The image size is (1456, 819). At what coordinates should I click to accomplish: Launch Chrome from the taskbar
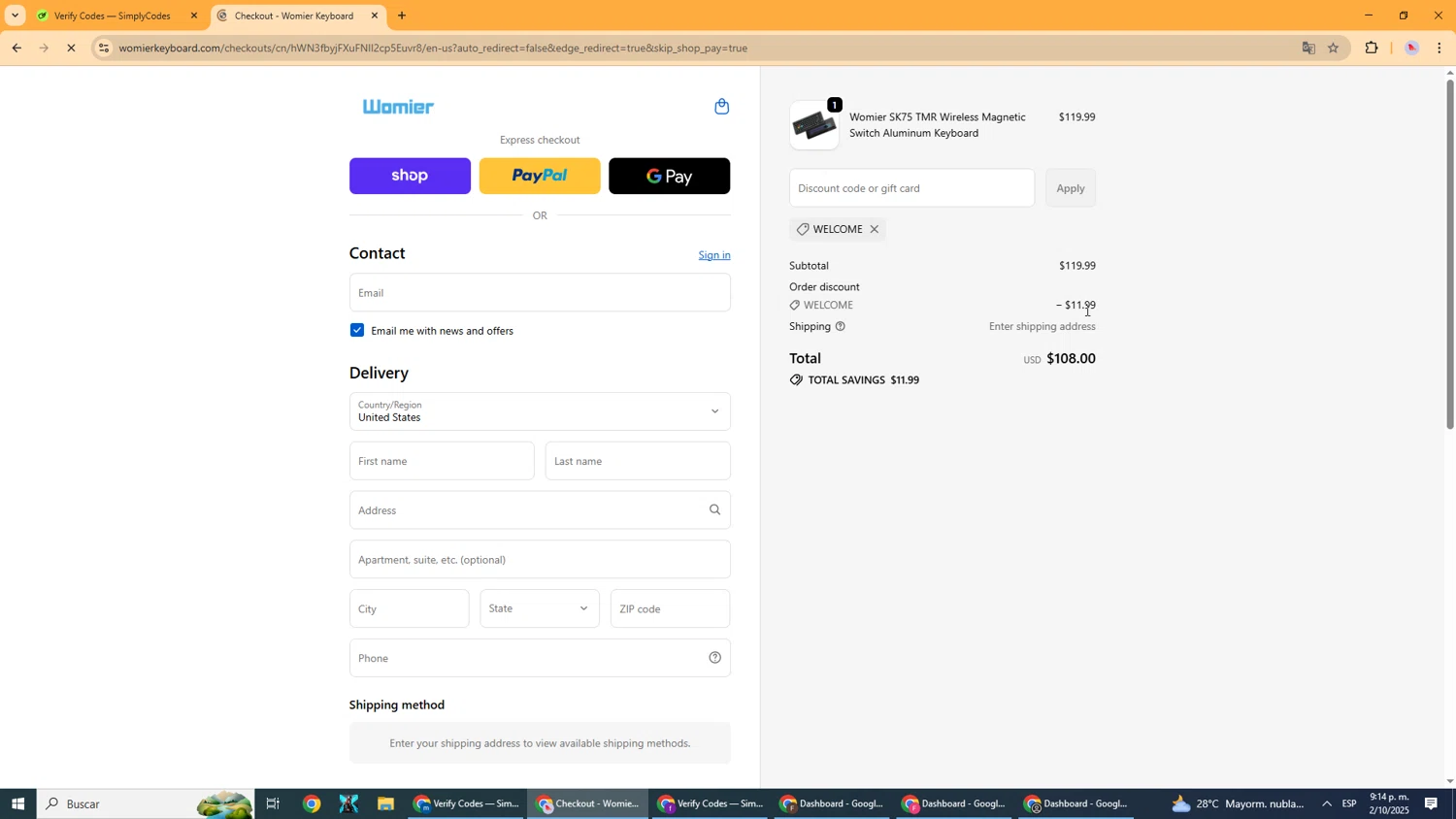[312, 804]
